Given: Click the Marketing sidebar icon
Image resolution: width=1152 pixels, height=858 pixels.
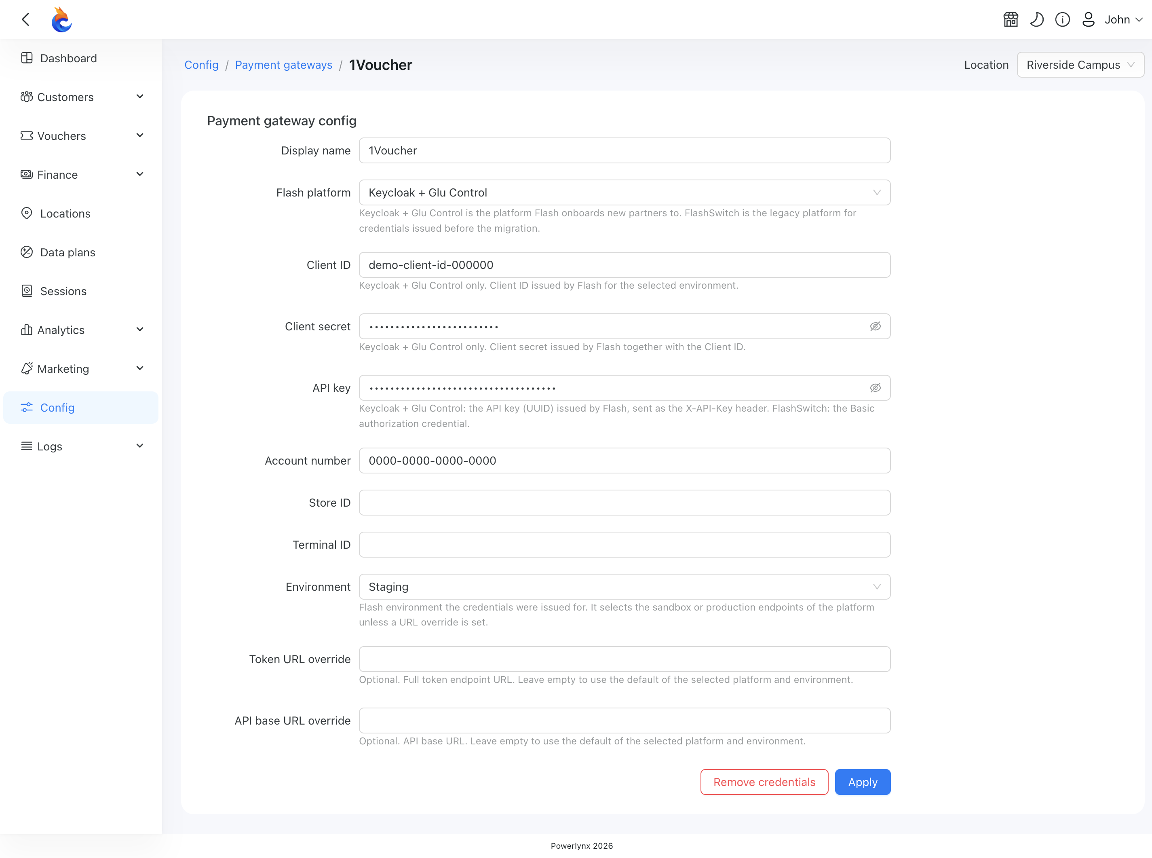Looking at the screenshot, I should 27,368.
